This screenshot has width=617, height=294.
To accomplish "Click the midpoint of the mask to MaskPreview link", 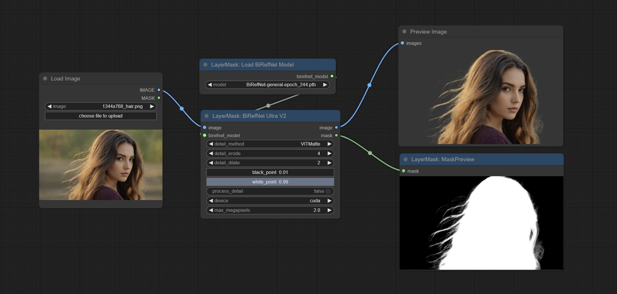I will (370, 153).
